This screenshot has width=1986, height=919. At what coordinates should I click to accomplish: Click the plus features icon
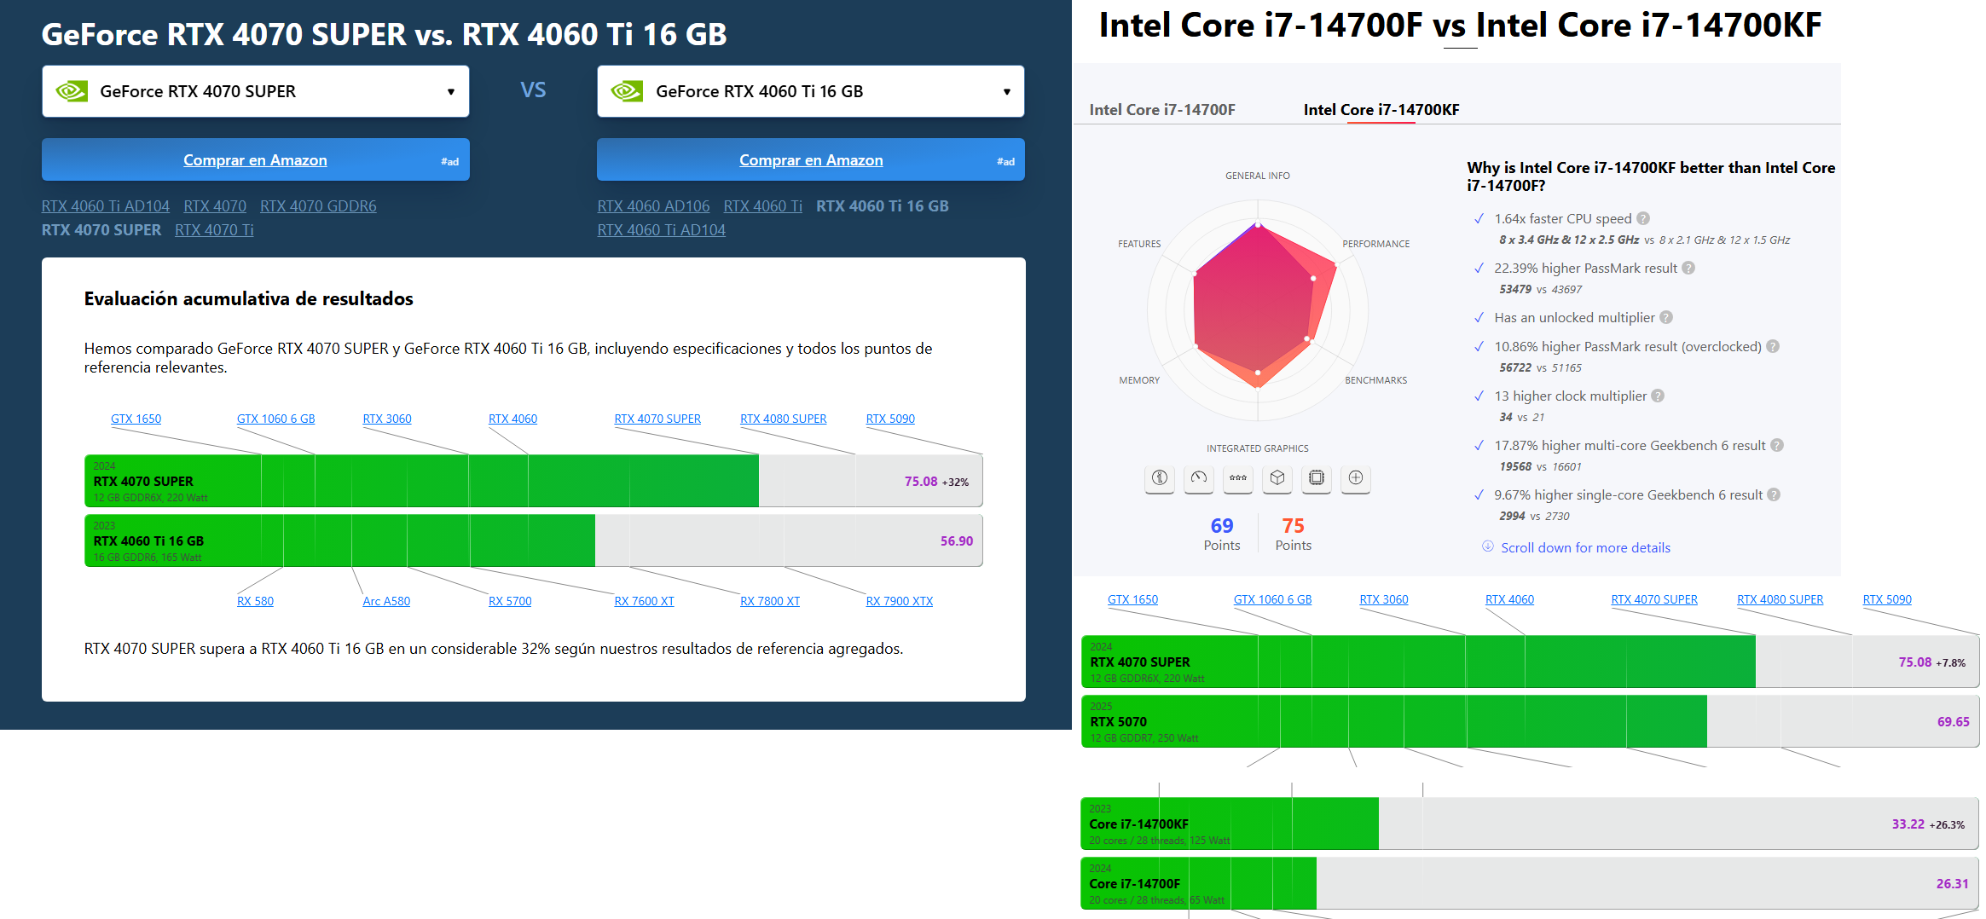[1355, 478]
